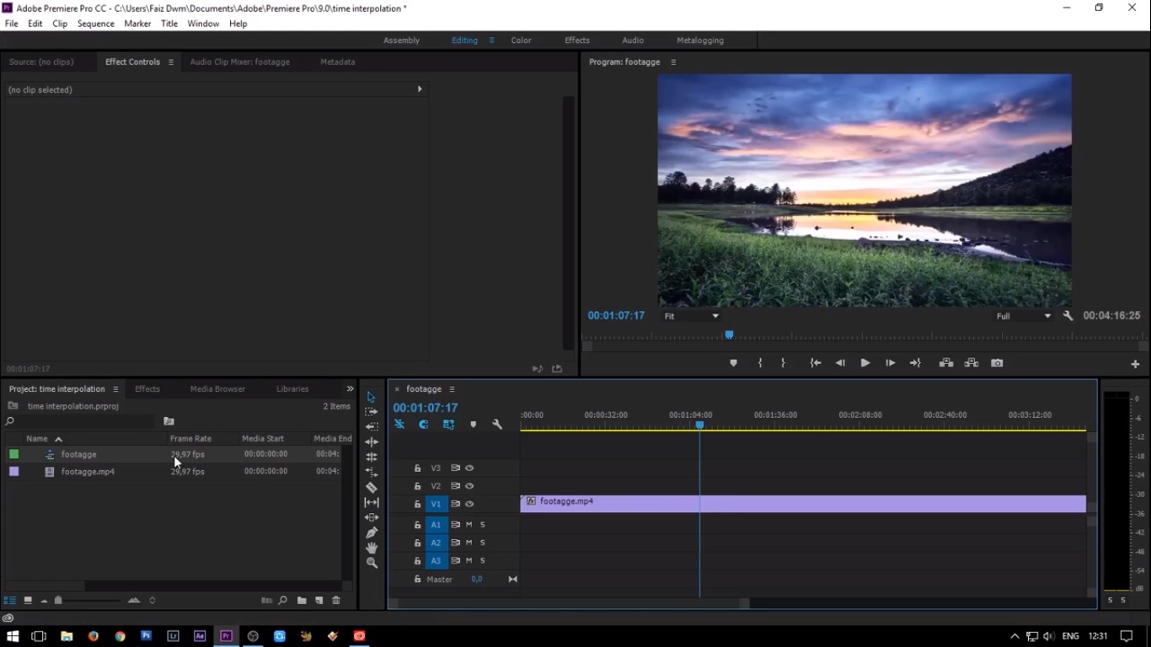The image size is (1151, 647).
Task: Open the Sequence menu
Action: pyautogui.click(x=95, y=24)
